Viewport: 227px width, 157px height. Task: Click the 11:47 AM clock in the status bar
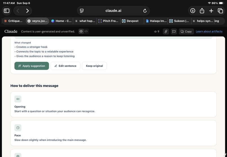9,3
